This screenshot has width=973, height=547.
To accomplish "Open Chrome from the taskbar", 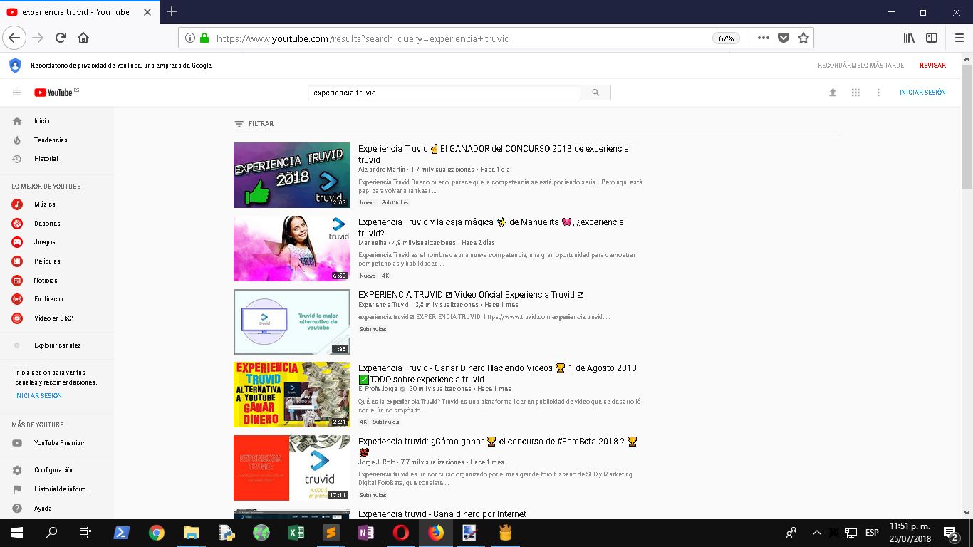I will 157,532.
